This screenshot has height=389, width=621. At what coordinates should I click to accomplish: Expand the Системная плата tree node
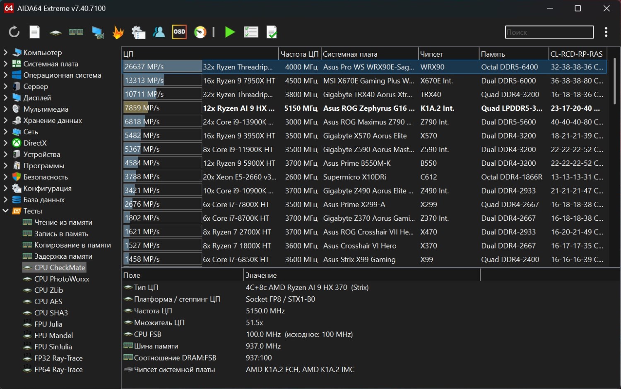6,64
